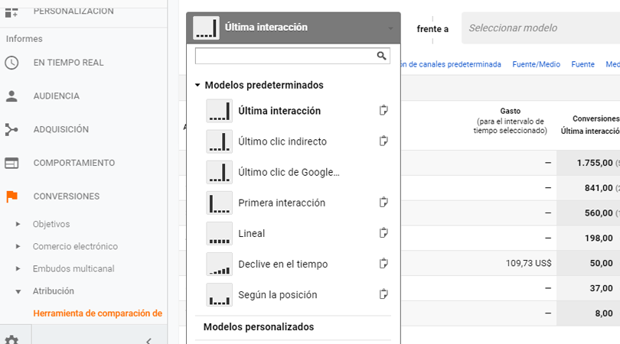Viewport: 620px width, 344px height.
Task: Click the Según la posición model bar icon
Action: [220, 295]
